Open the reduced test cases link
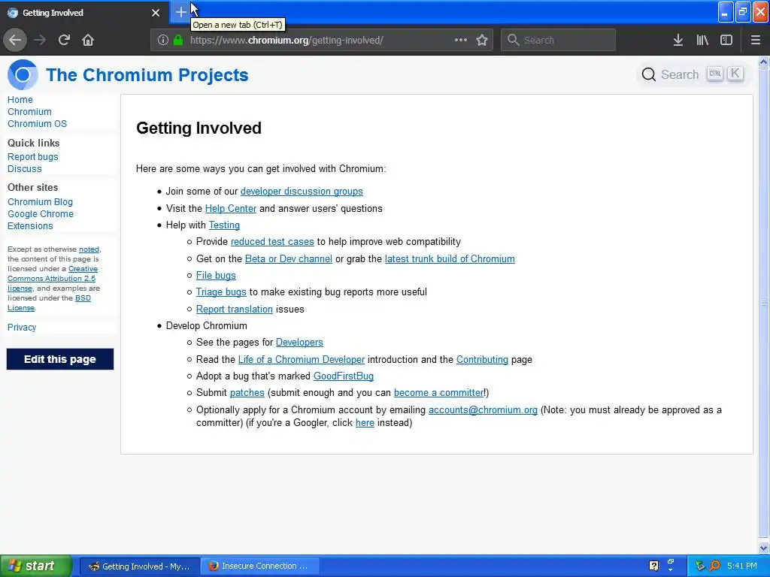 (272, 242)
